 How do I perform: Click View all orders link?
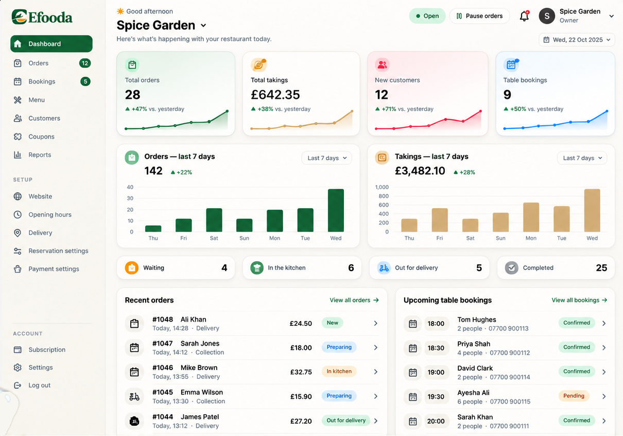point(354,300)
